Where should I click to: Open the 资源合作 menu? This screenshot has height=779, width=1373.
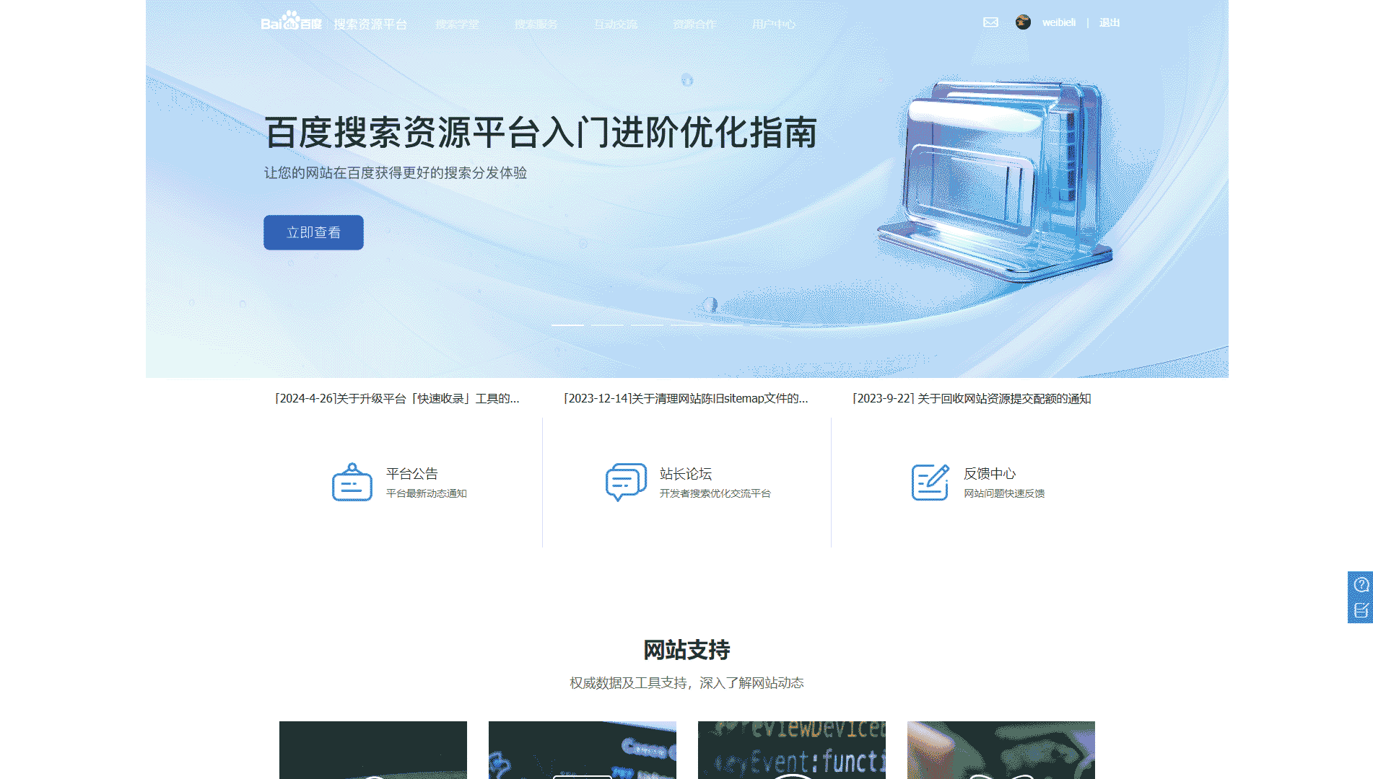[695, 24]
